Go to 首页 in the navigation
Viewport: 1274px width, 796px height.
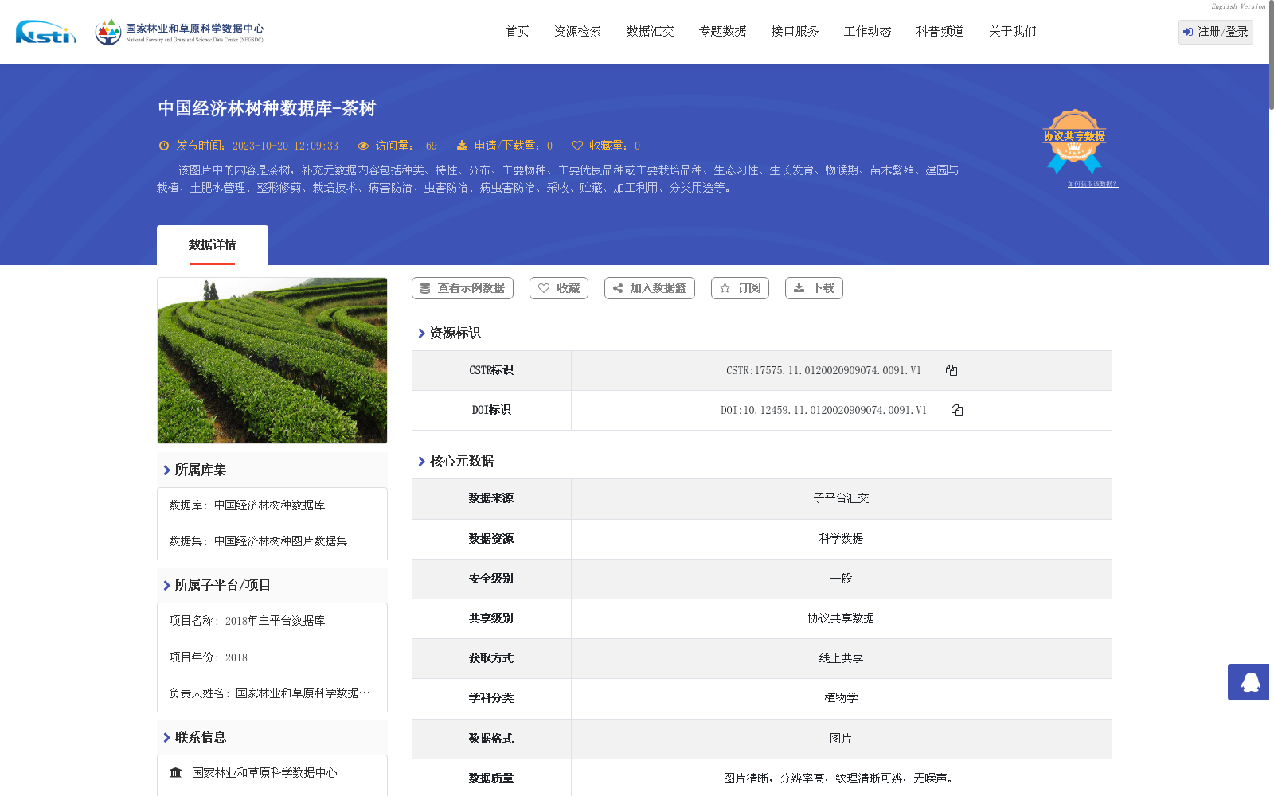pyautogui.click(x=518, y=32)
